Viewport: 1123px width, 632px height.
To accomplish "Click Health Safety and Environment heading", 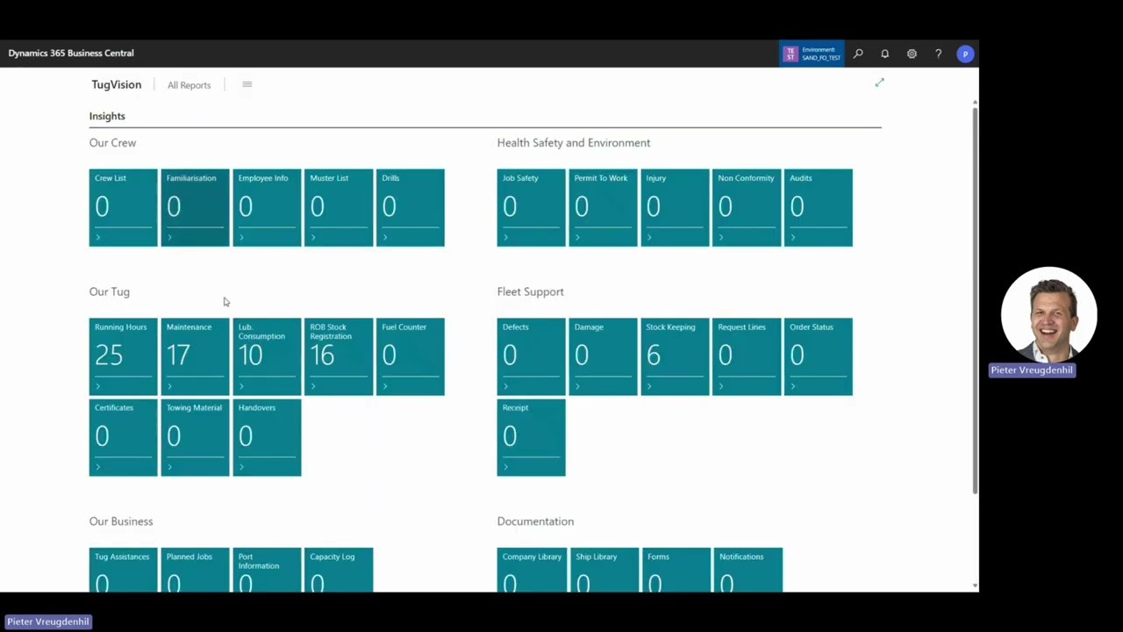I will coord(574,143).
